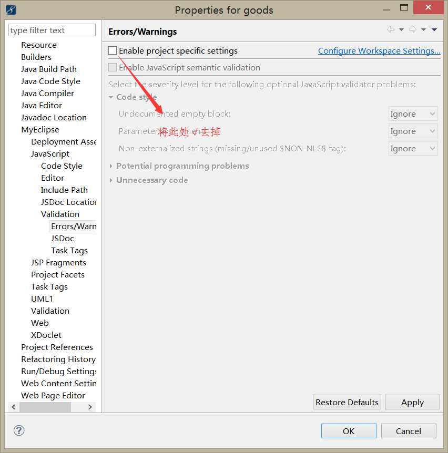
Task: Open Parameter assignment severity dropdown
Action: tap(413, 131)
